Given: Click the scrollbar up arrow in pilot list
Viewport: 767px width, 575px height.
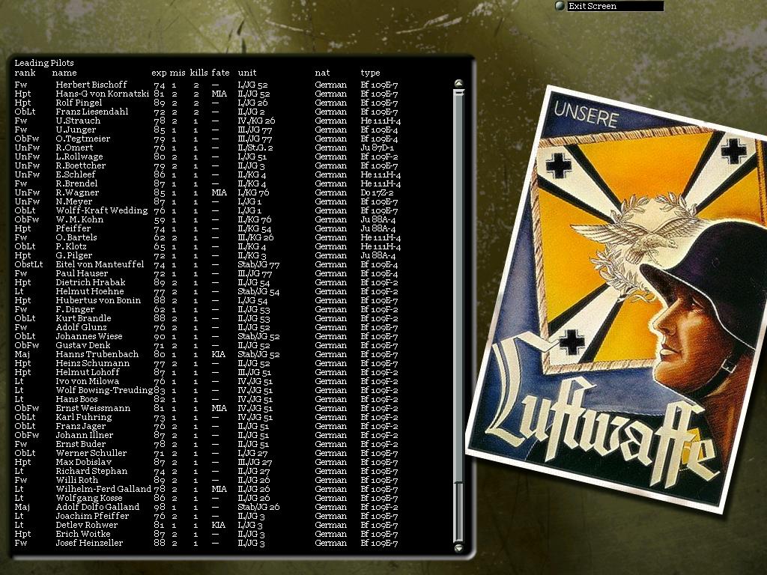Looking at the screenshot, I should [x=458, y=83].
